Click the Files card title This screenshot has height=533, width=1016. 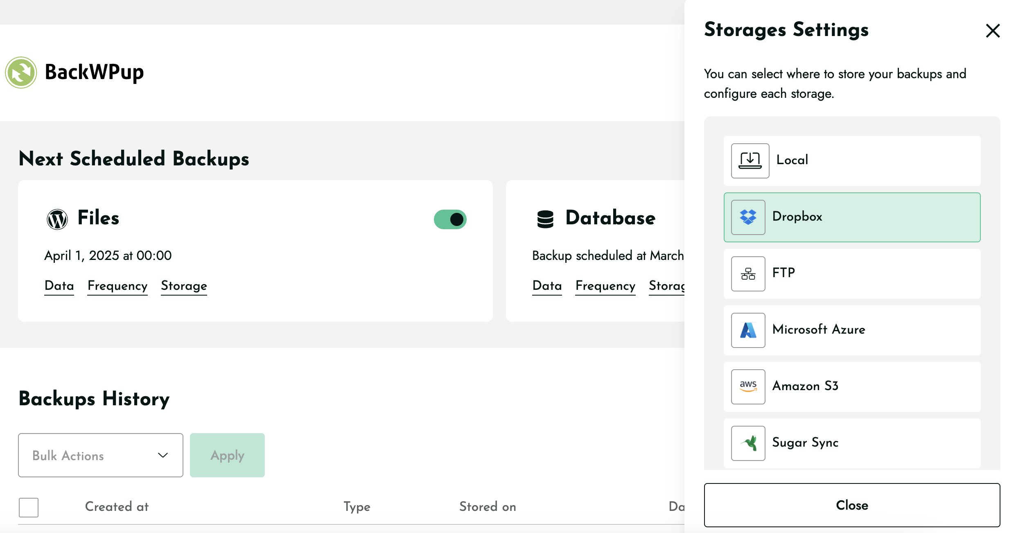pos(98,217)
